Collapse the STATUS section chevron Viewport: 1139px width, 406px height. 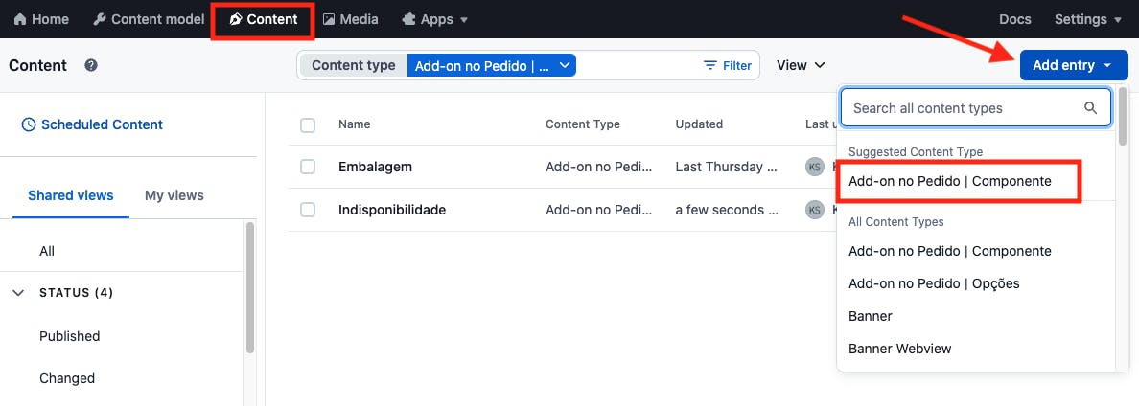point(18,293)
